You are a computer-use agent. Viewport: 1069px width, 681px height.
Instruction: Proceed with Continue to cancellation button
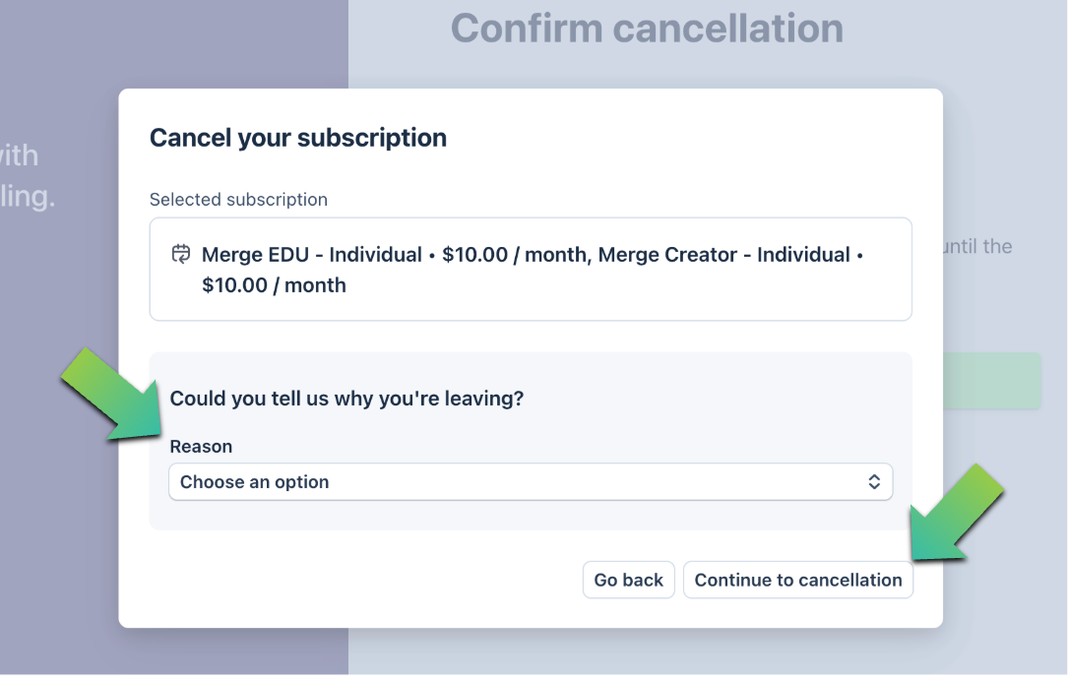tap(797, 580)
